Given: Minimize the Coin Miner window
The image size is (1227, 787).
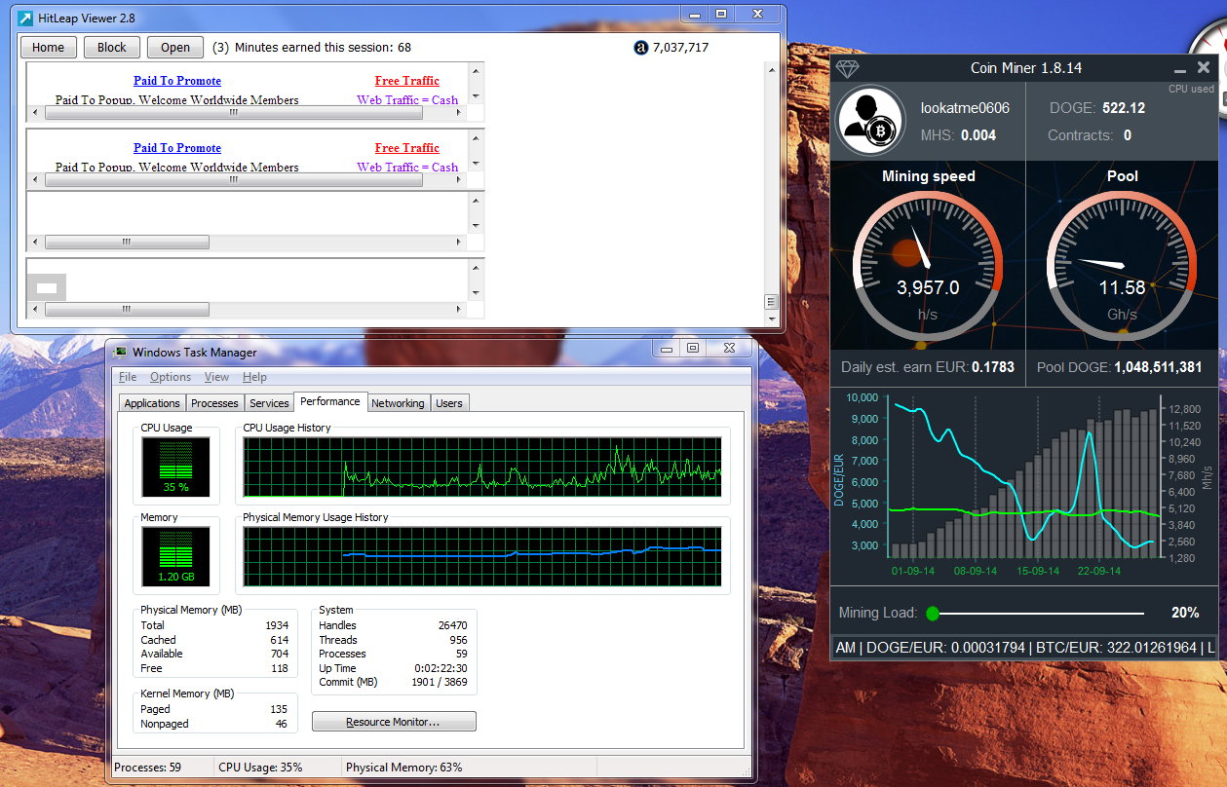Looking at the screenshot, I should (x=1179, y=69).
